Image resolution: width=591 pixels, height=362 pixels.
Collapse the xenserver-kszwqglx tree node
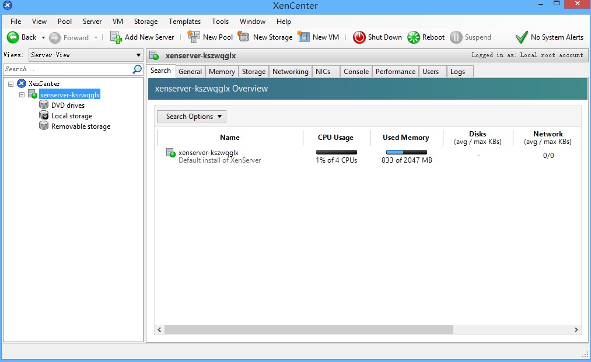pos(22,94)
